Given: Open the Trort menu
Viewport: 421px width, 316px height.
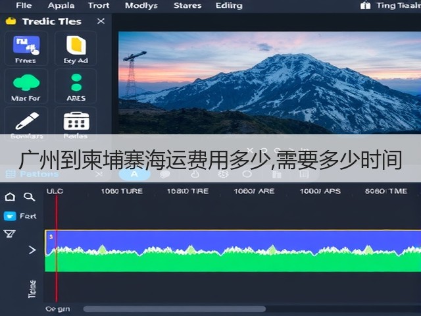Looking at the screenshot, I should click(x=99, y=5).
